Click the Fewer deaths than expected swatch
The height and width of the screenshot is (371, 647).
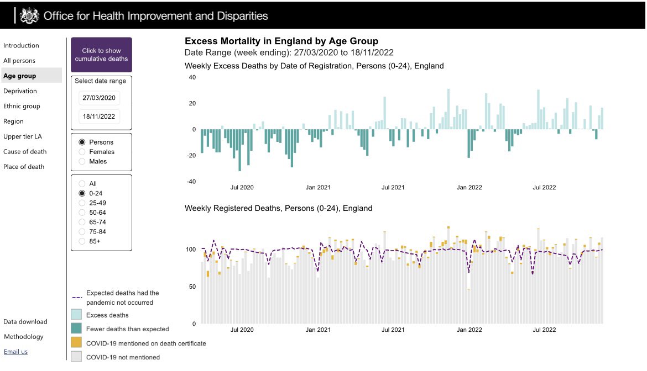[x=76, y=328]
